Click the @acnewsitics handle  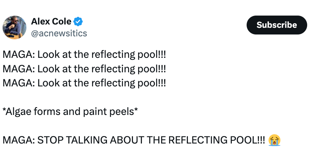pyautogui.click(x=59, y=33)
